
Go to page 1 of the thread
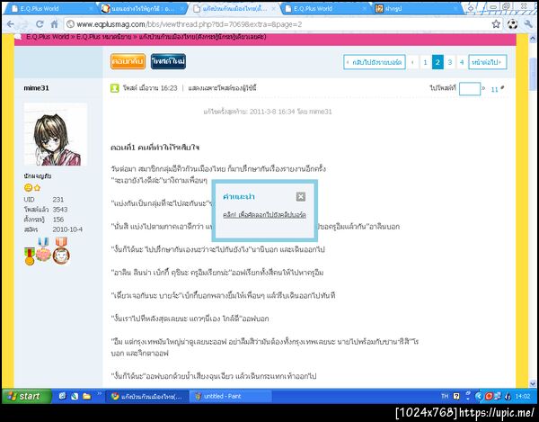pos(425,62)
